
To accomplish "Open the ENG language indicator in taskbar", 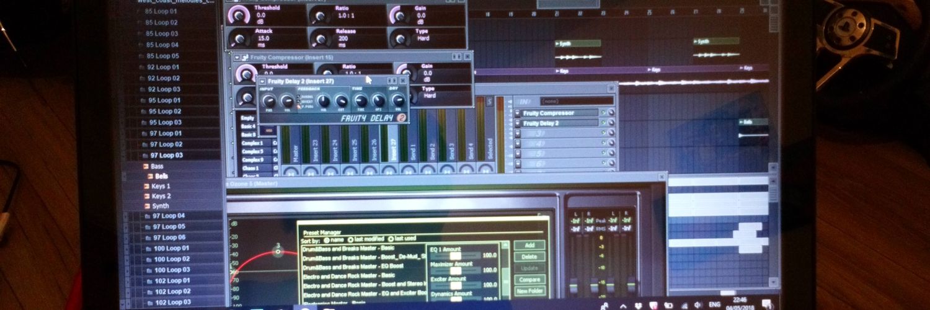I will tap(714, 306).
